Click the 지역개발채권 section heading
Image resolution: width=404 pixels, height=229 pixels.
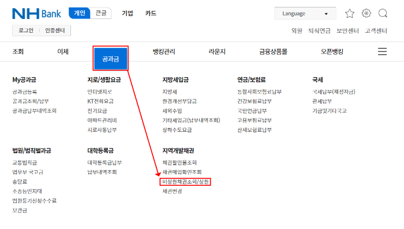[178, 150]
